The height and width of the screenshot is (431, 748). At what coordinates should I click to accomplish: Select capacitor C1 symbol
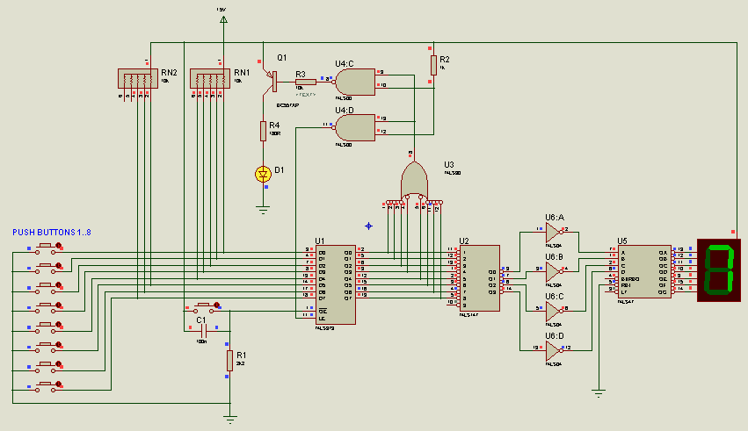click(x=203, y=331)
